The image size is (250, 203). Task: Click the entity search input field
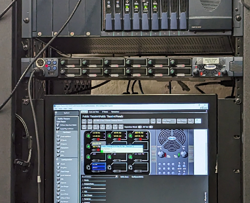click(x=100, y=177)
